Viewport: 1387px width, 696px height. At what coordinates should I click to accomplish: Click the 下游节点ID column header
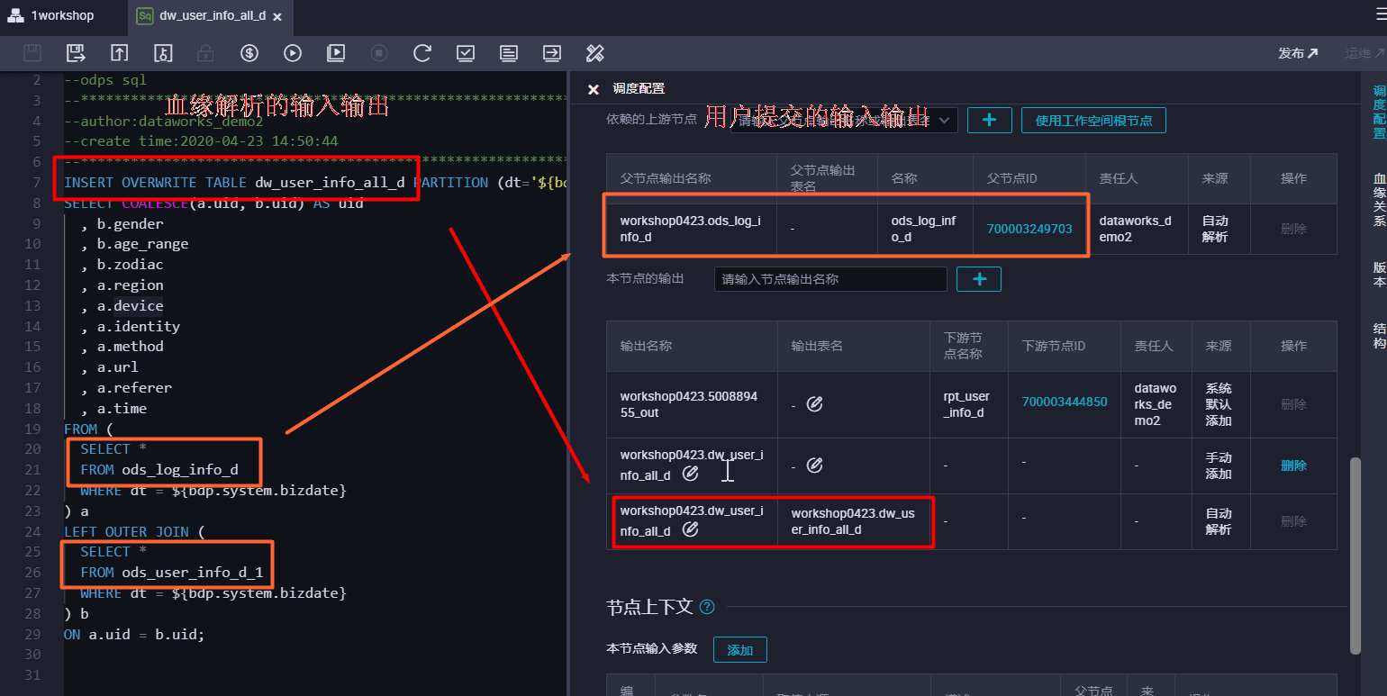[x=1054, y=346]
